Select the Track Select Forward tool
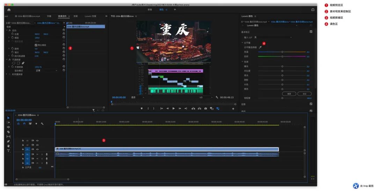The image size is (377, 191). point(8,122)
